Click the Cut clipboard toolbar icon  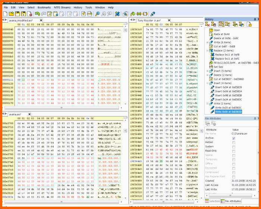point(50,14)
